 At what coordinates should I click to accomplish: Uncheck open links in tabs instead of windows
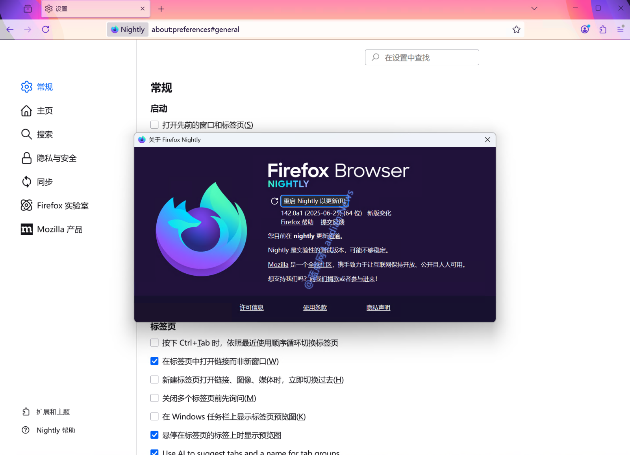(154, 361)
